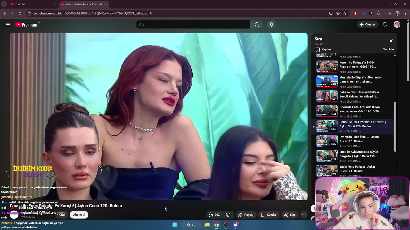Go forward in browser history

pyautogui.click(x=12, y=13)
